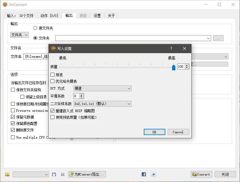Image resolution: width=240 pixels, height=182 pixels.
Task: Delete the script with the gray X icon
Action: [63, 174]
